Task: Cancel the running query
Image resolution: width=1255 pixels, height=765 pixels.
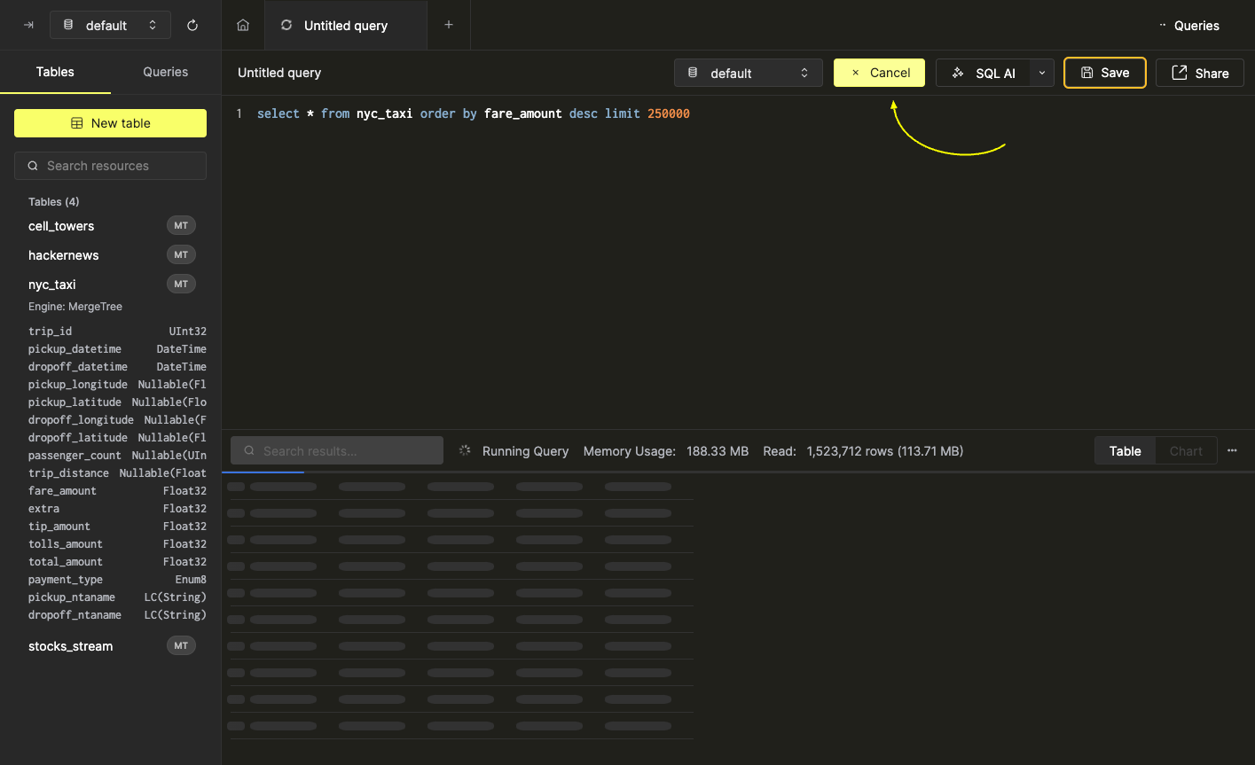Action: [x=879, y=73]
